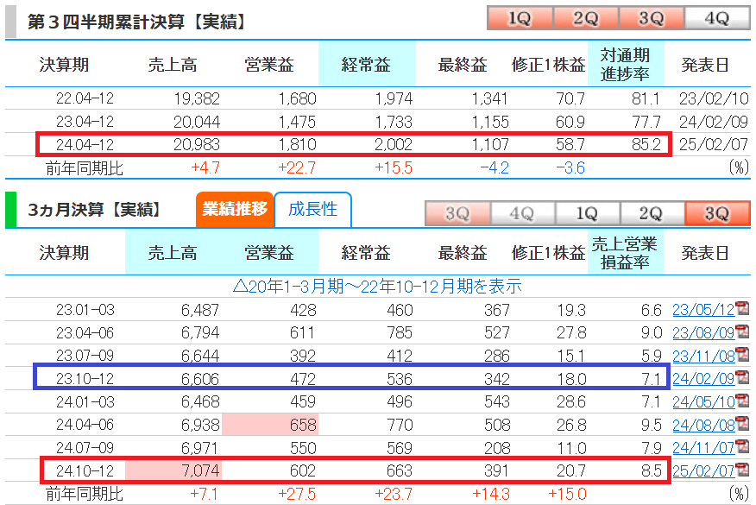Open 24/02/09 announcement link
The image size is (756, 505).
[x=703, y=379]
